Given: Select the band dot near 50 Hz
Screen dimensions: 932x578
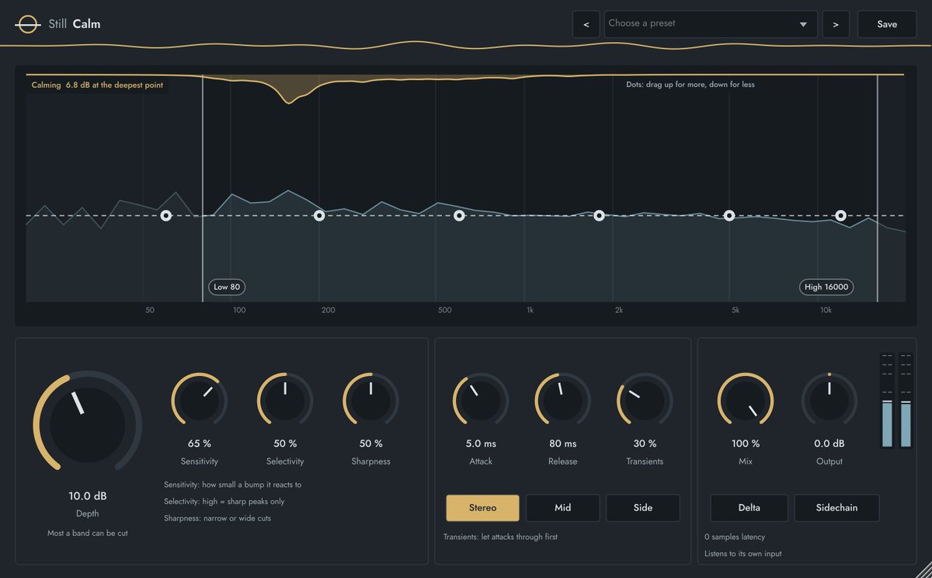Looking at the screenshot, I should [165, 215].
